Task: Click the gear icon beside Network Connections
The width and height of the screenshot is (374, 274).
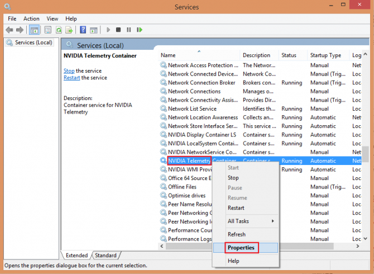Action: coord(164,91)
